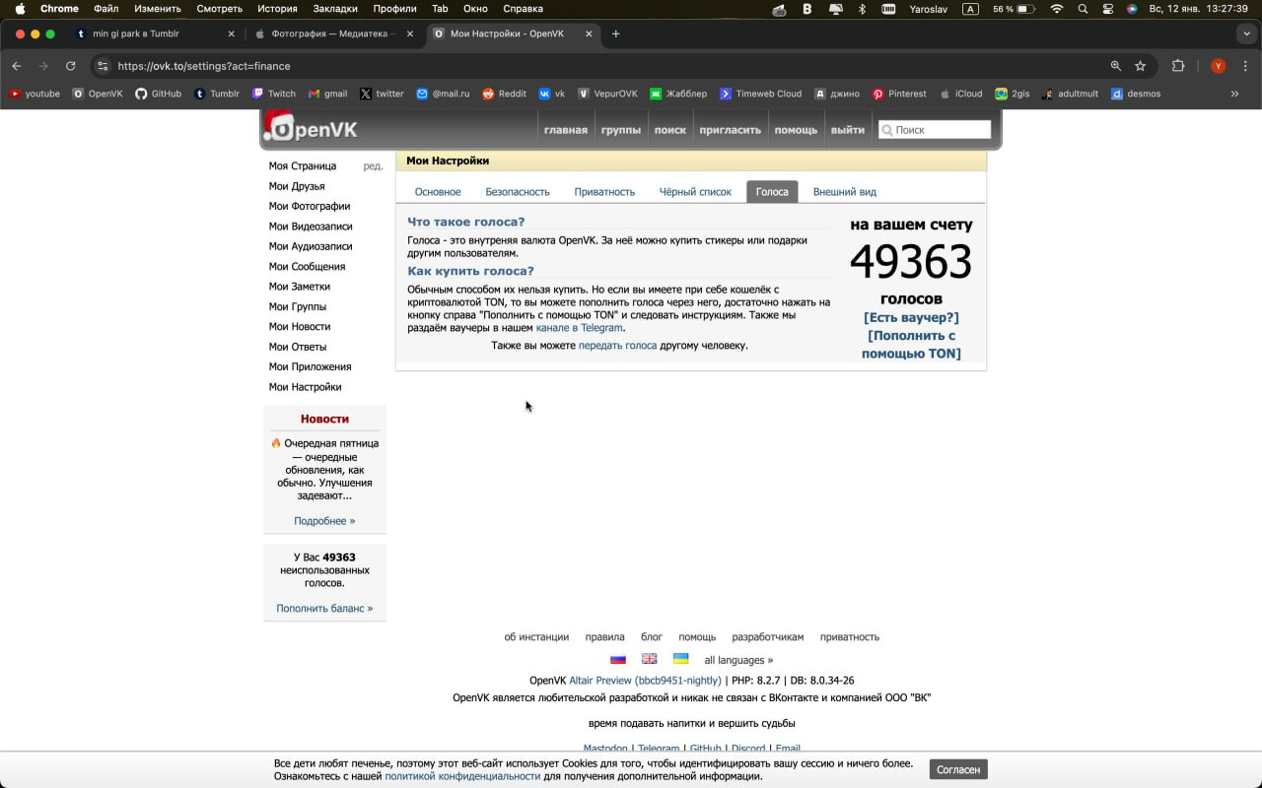Open the Twitch bookmark
Viewport: 1262px width, 788px height.
tap(274, 94)
